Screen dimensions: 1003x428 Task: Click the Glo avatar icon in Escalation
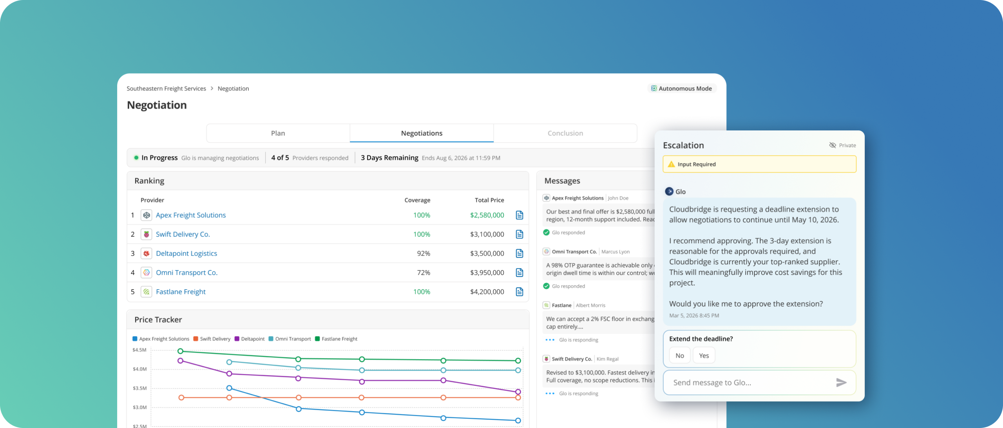point(669,191)
